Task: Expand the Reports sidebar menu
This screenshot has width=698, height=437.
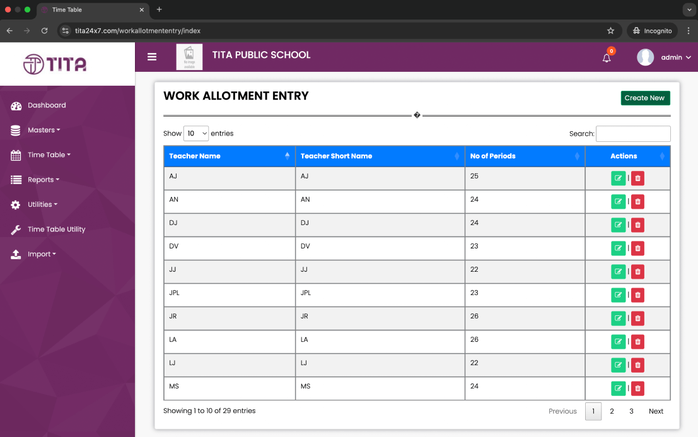Action: [43, 180]
